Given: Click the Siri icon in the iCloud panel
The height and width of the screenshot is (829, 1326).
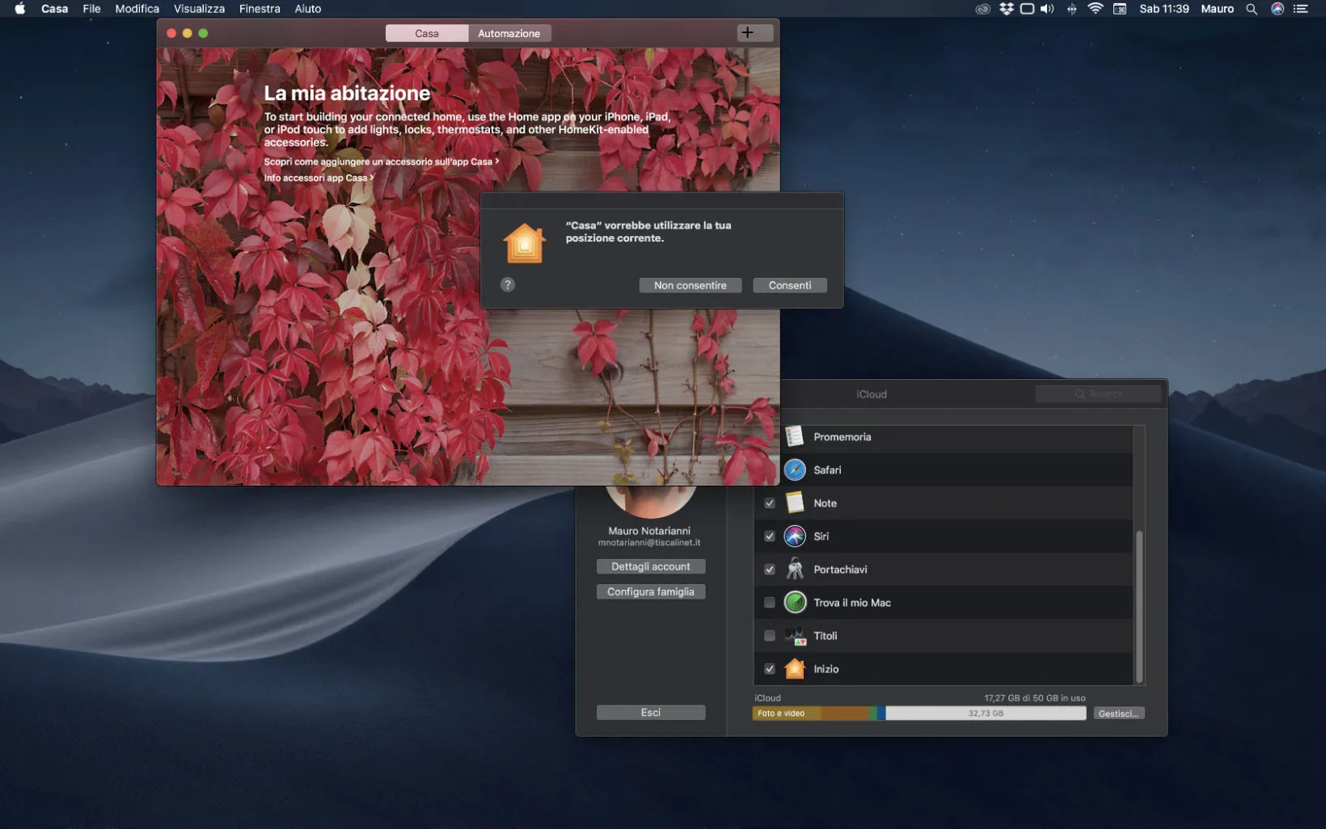Looking at the screenshot, I should [795, 536].
